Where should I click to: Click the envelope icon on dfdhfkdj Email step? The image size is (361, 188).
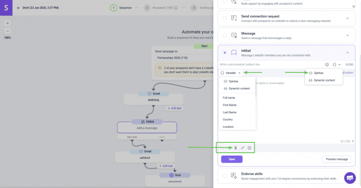[149, 94]
